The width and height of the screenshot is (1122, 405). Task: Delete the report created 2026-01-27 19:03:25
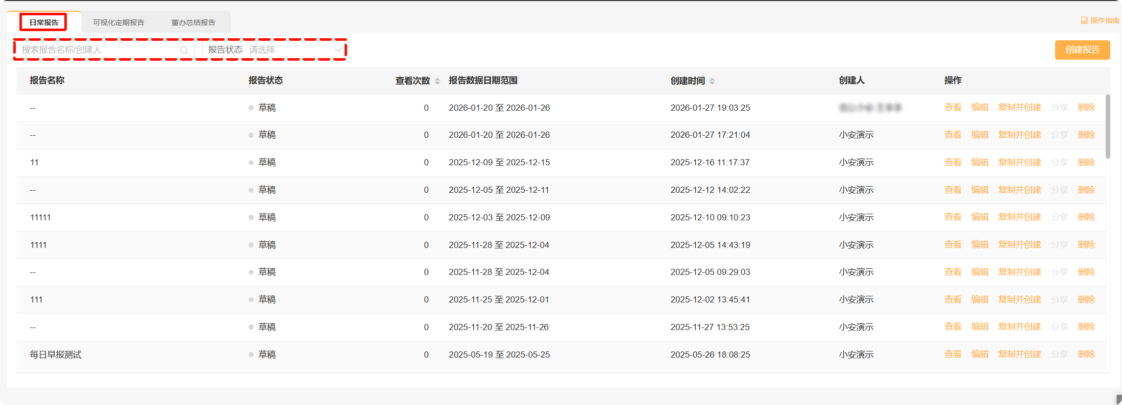[x=1086, y=107]
